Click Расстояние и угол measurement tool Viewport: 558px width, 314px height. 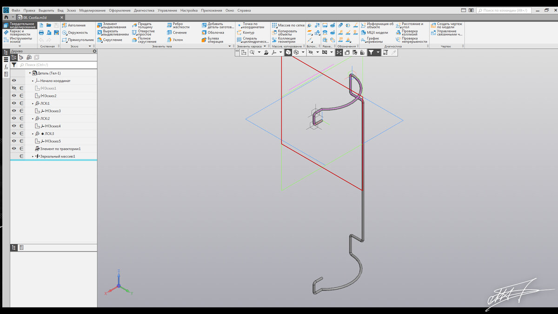pyautogui.click(x=409, y=25)
